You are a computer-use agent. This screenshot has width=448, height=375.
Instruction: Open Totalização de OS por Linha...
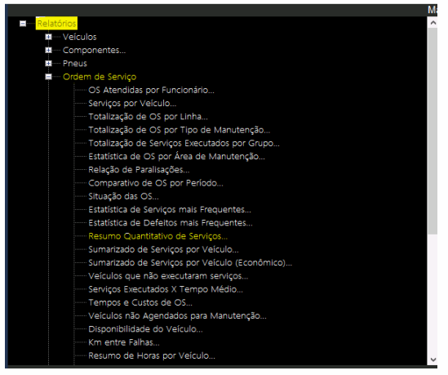click(x=149, y=117)
